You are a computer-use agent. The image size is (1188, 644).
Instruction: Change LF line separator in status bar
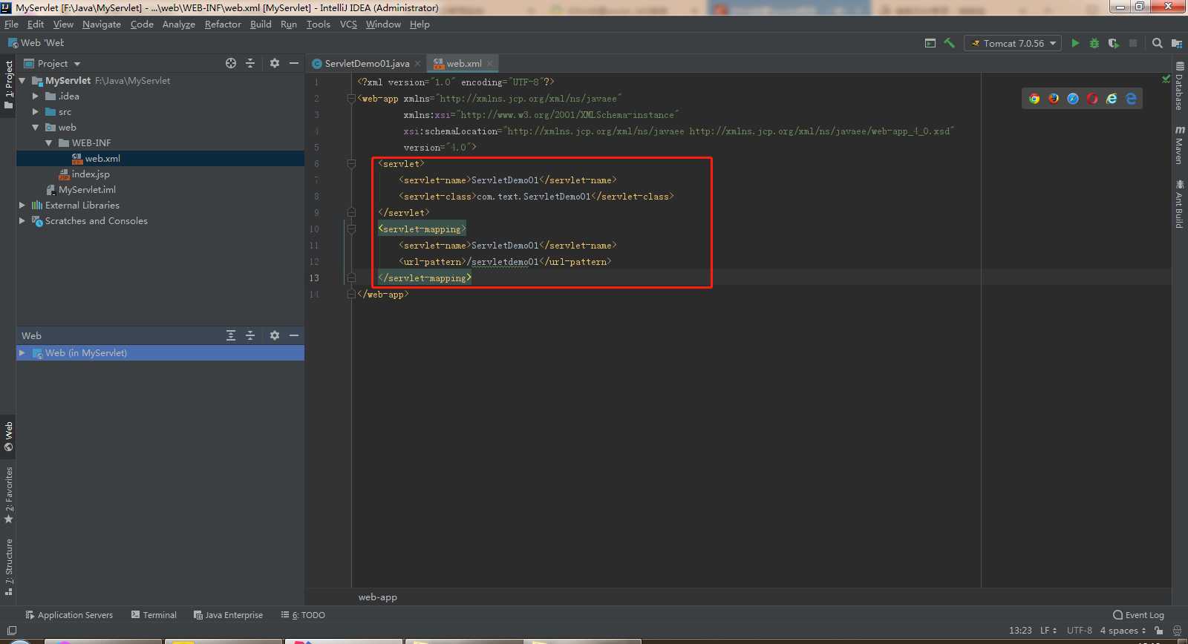tap(1048, 631)
